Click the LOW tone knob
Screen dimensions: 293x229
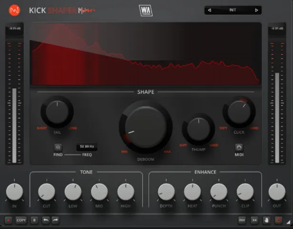[x=73, y=192]
